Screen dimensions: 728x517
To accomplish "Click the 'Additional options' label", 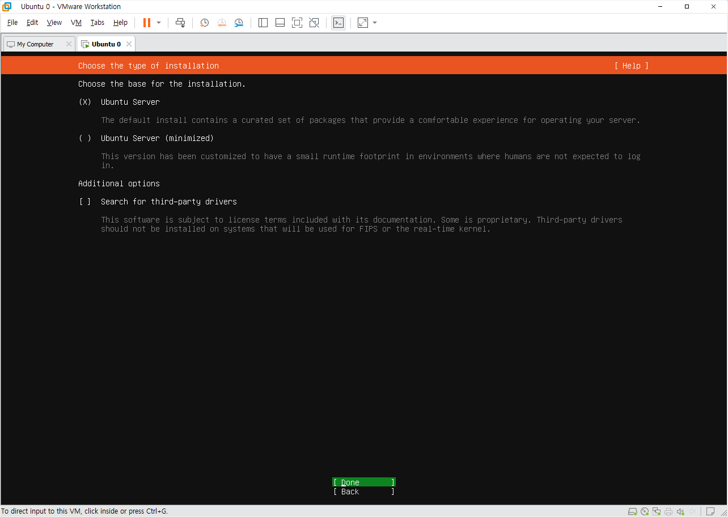I will tap(119, 183).
